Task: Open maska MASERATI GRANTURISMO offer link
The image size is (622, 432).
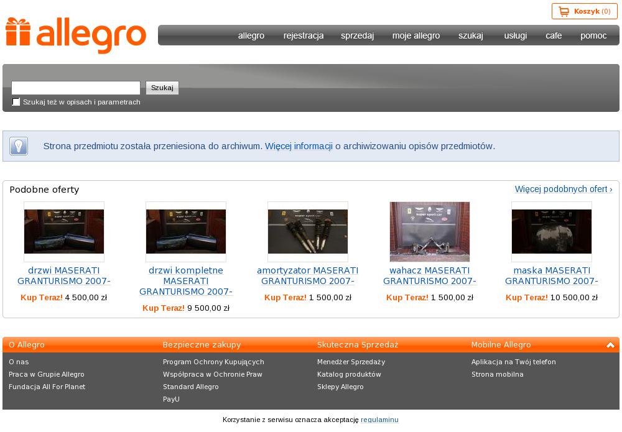Action: [552, 275]
